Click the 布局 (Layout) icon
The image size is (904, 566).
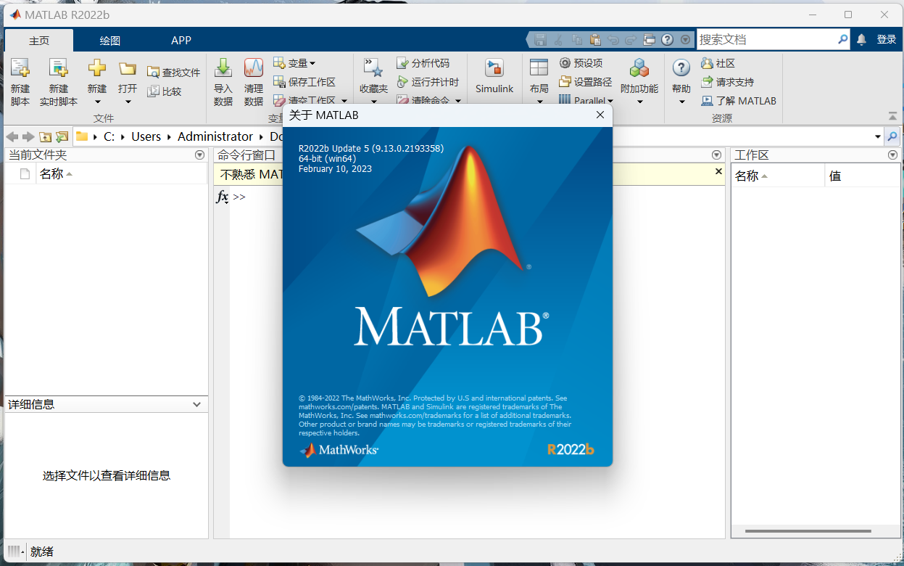tap(539, 68)
